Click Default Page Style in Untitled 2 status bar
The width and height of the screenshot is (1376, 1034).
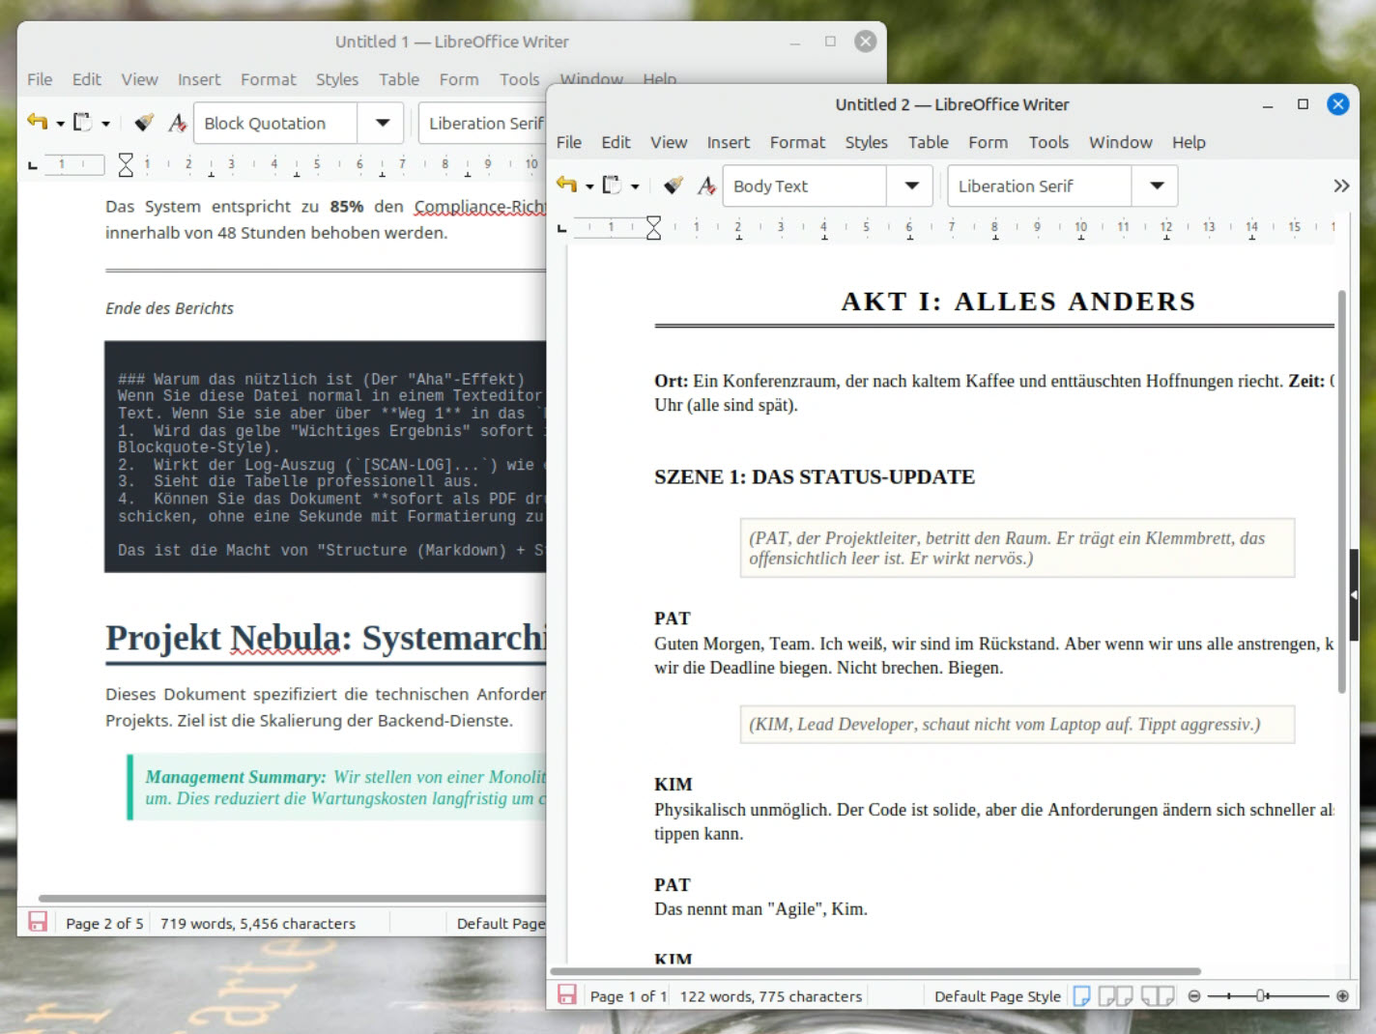pos(996,996)
